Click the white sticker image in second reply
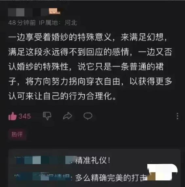 tap(162, 172)
